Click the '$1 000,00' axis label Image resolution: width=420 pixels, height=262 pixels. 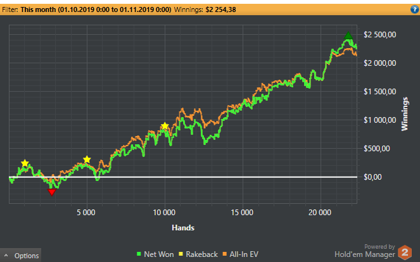coord(379,120)
